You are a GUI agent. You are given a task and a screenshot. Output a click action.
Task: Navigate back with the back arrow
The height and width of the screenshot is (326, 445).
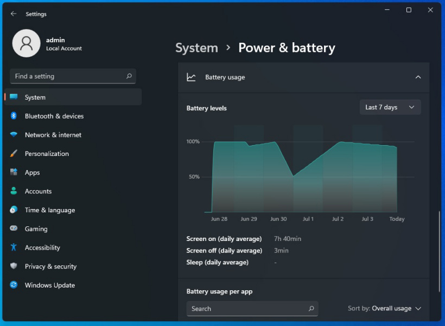13,14
